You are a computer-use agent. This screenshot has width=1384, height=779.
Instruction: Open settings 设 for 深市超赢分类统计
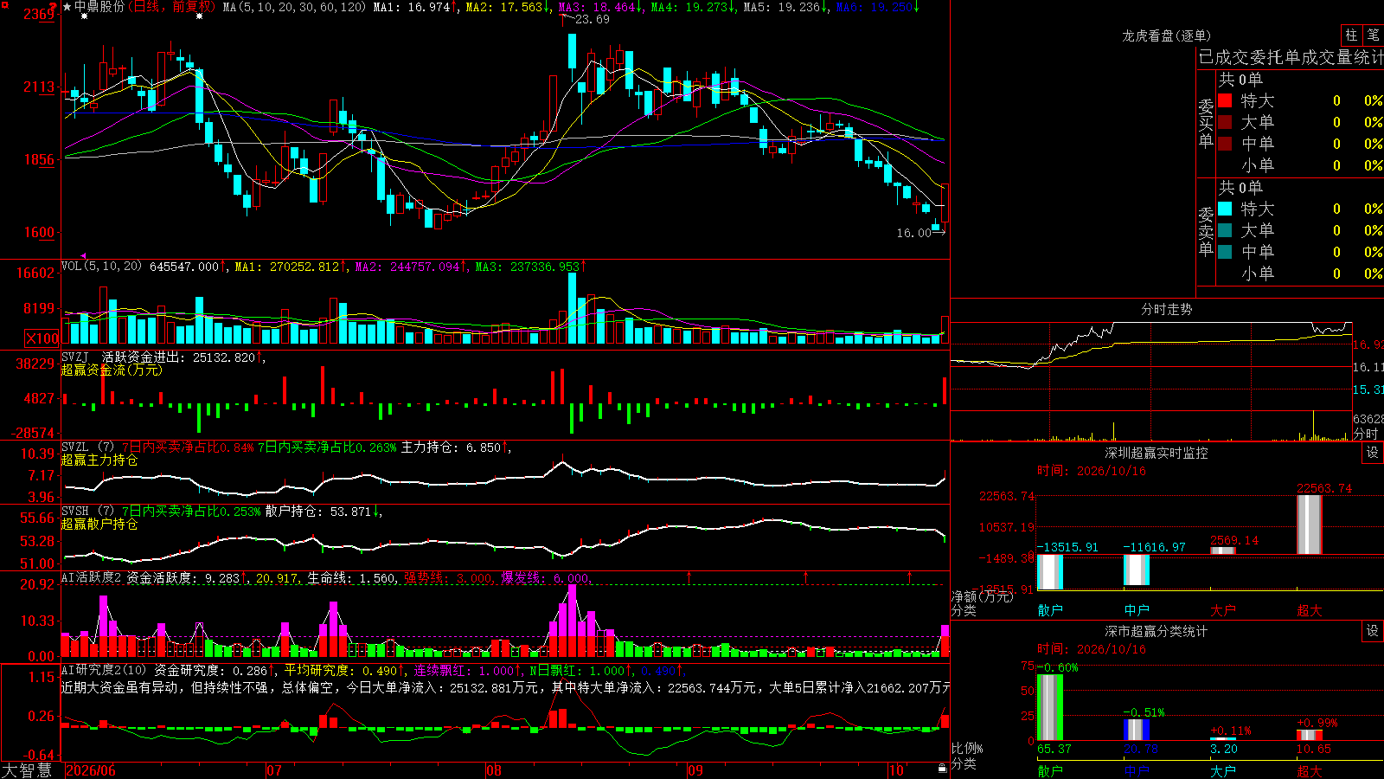coord(1373,631)
